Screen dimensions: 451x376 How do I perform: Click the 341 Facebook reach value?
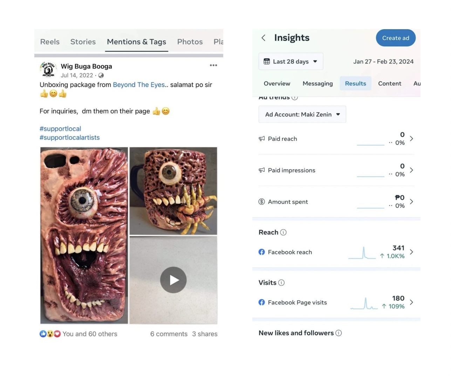click(398, 248)
